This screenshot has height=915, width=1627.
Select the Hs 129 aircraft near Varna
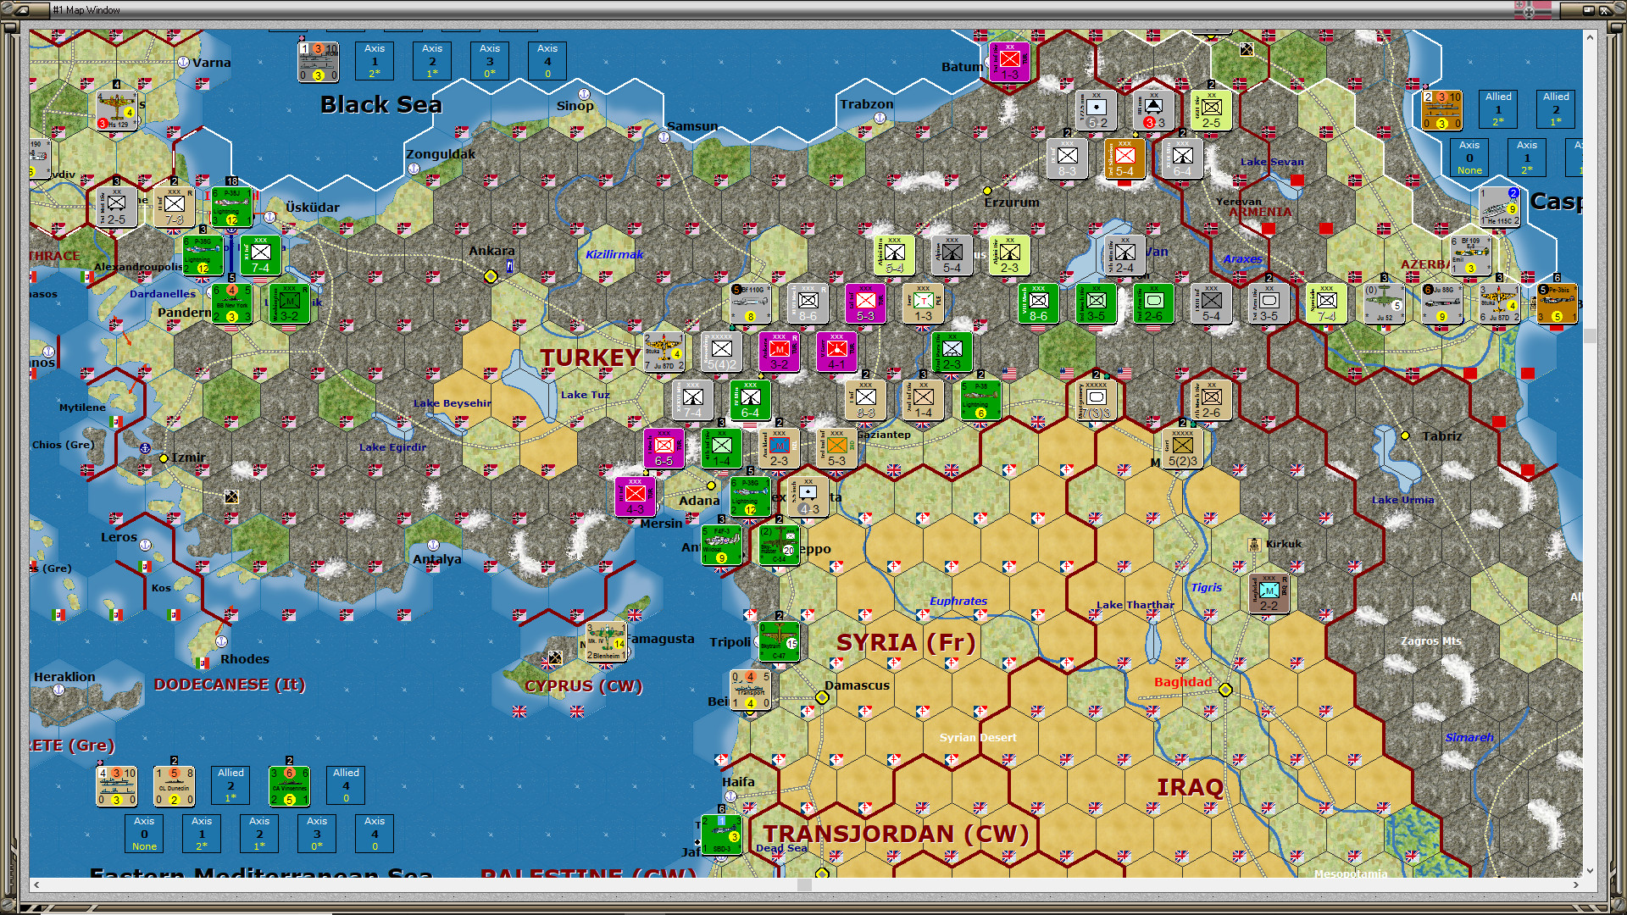click(x=116, y=110)
